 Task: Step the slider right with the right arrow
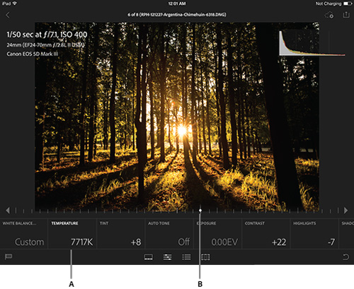click(346, 211)
